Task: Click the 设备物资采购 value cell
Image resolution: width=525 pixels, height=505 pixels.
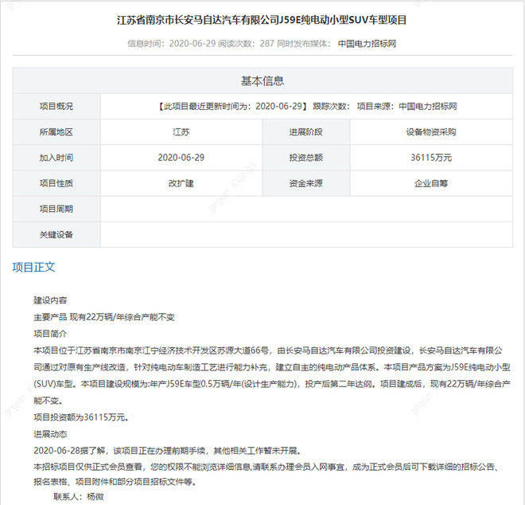Action: 431,132
